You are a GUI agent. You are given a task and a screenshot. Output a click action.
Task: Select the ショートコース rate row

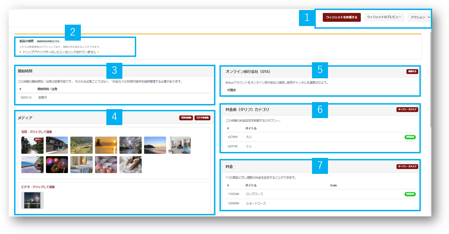(321, 203)
